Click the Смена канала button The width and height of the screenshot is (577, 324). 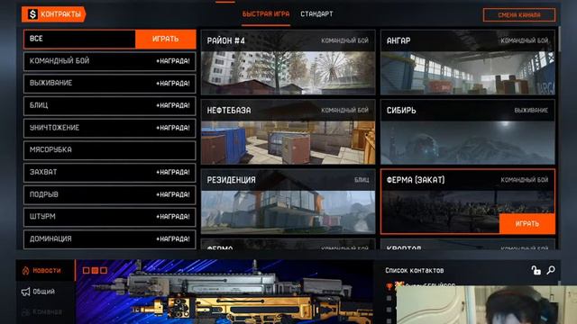coord(519,15)
